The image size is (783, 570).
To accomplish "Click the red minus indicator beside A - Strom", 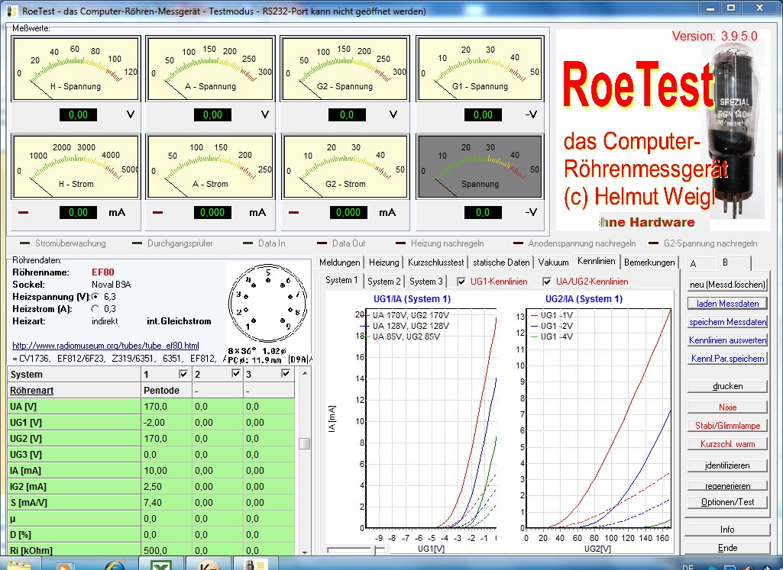I will click(158, 212).
